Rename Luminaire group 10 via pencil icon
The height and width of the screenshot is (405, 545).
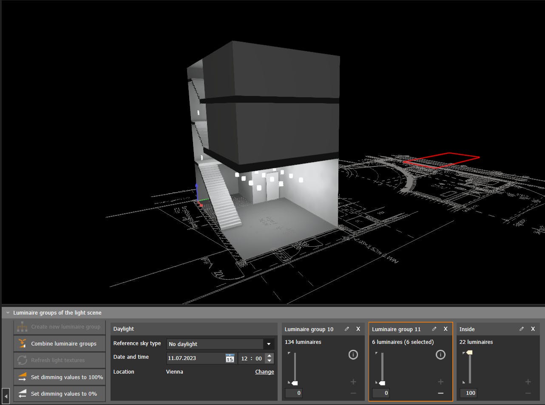[x=347, y=329]
